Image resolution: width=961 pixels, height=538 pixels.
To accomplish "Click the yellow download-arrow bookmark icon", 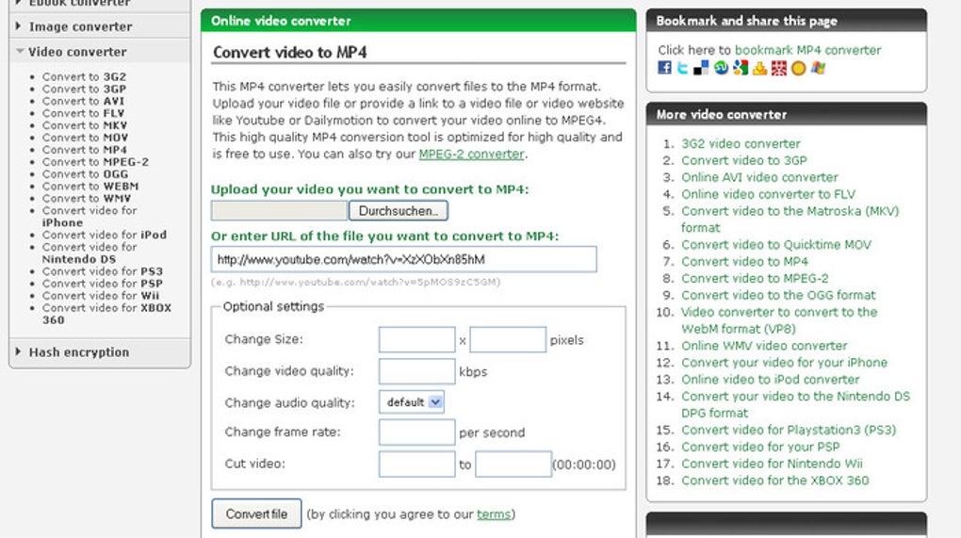I will tap(759, 68).
